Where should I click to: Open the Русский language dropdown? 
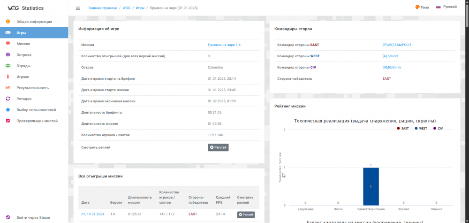[x=446, y=8]
